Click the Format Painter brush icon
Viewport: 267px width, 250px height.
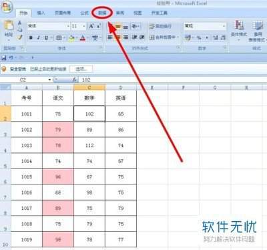pos(20,37)
